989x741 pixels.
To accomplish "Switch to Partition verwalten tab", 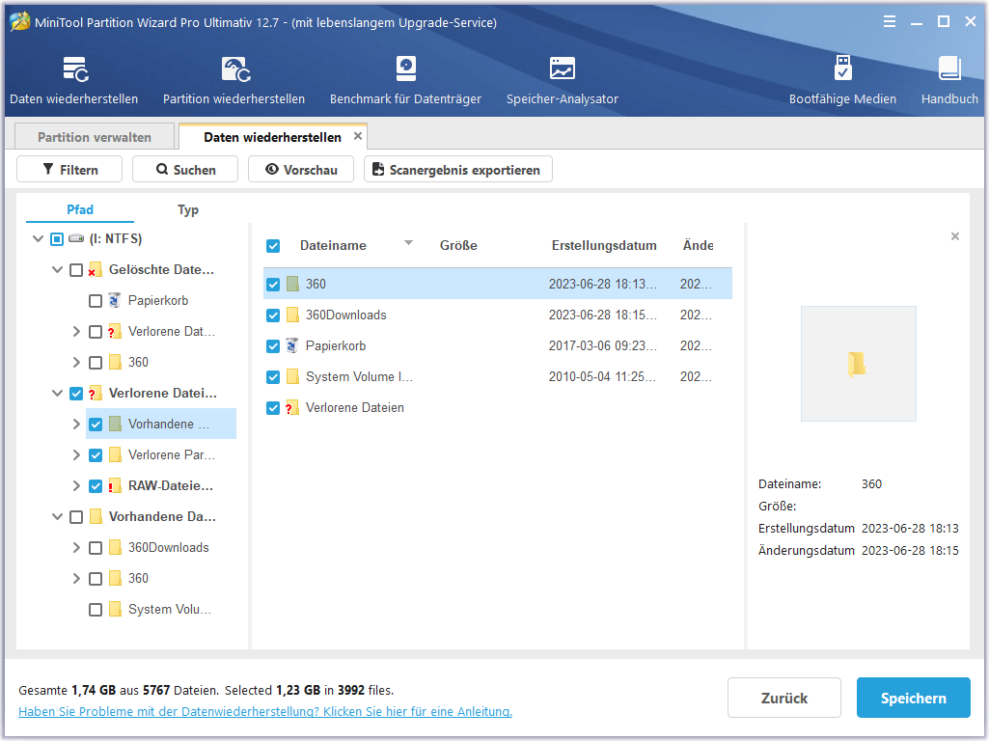I will 95,137.
